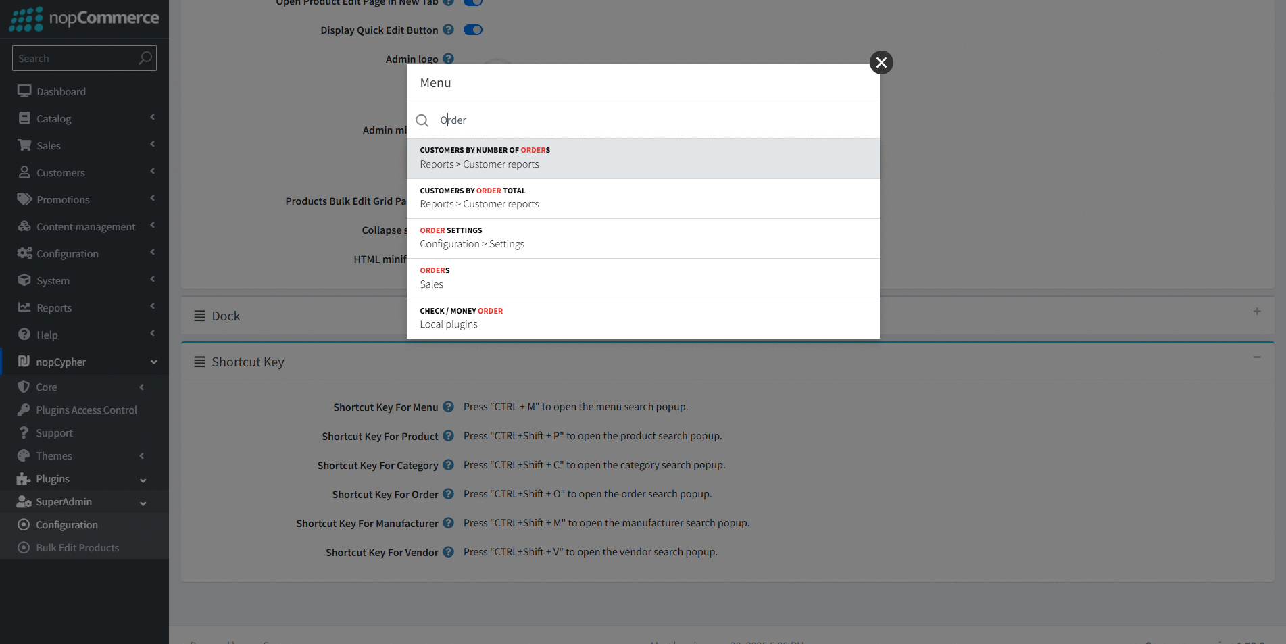The height and width of the screenshot is (644, 1286).
Task: Collapse the nopCypher sidebar menu
Action: [153, 362]
